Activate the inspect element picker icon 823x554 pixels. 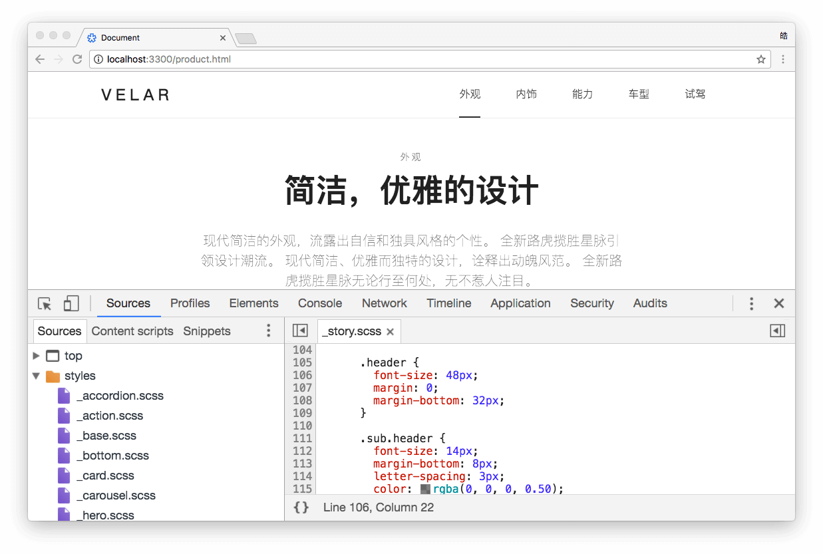coord(45,304)
